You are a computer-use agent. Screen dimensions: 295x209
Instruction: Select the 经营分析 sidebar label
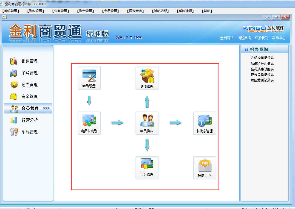point(30,120)
